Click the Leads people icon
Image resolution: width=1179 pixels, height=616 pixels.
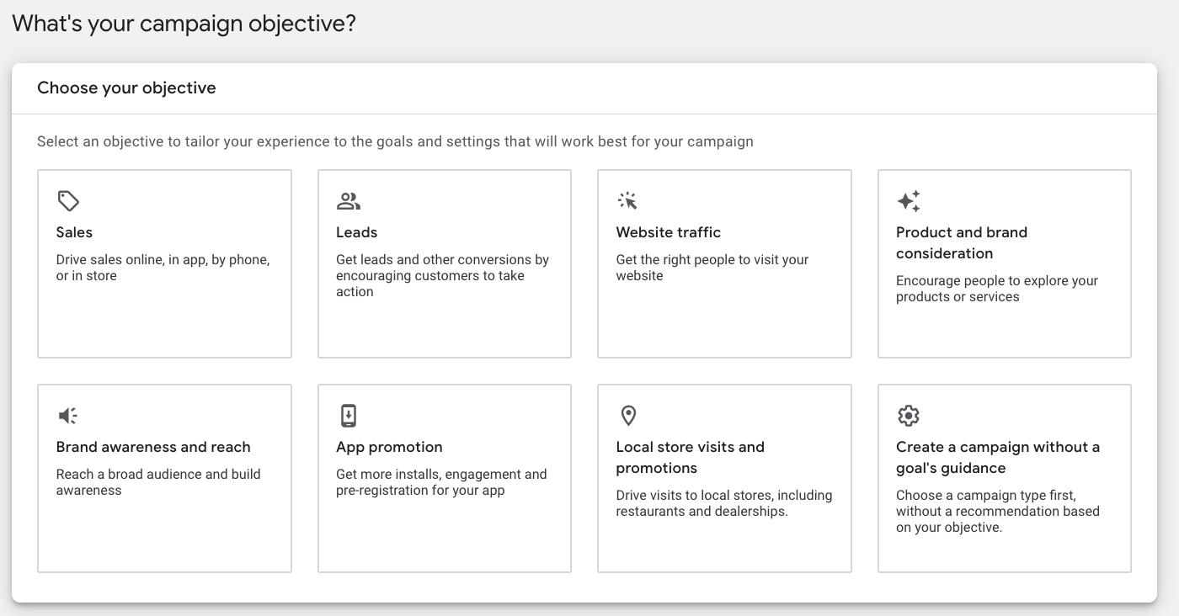(348, 201)
